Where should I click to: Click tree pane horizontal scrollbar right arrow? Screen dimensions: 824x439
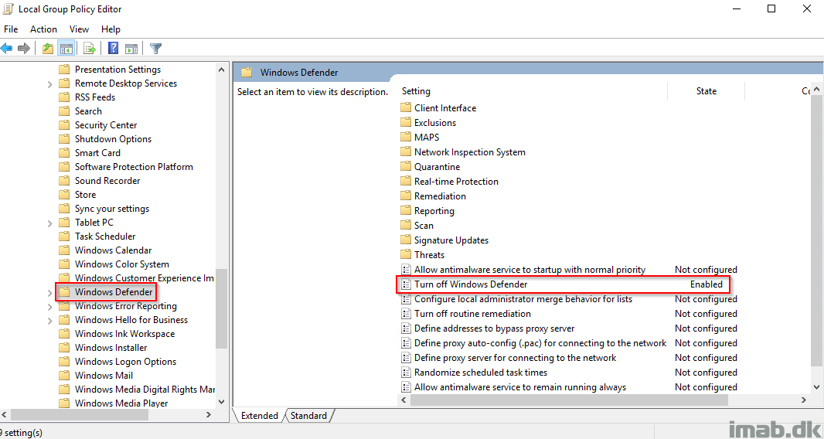tap(209, 415)
